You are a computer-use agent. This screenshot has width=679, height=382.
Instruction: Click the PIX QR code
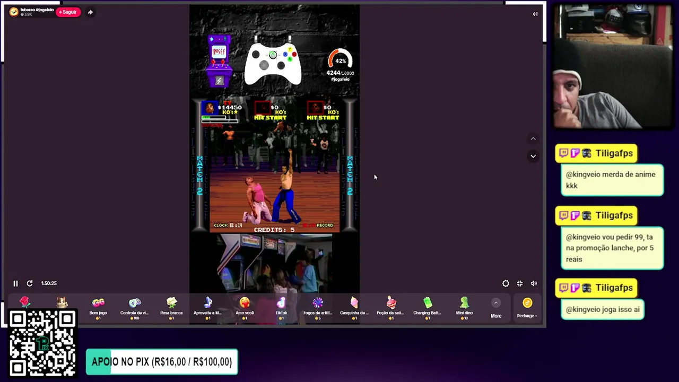[42, 343]
